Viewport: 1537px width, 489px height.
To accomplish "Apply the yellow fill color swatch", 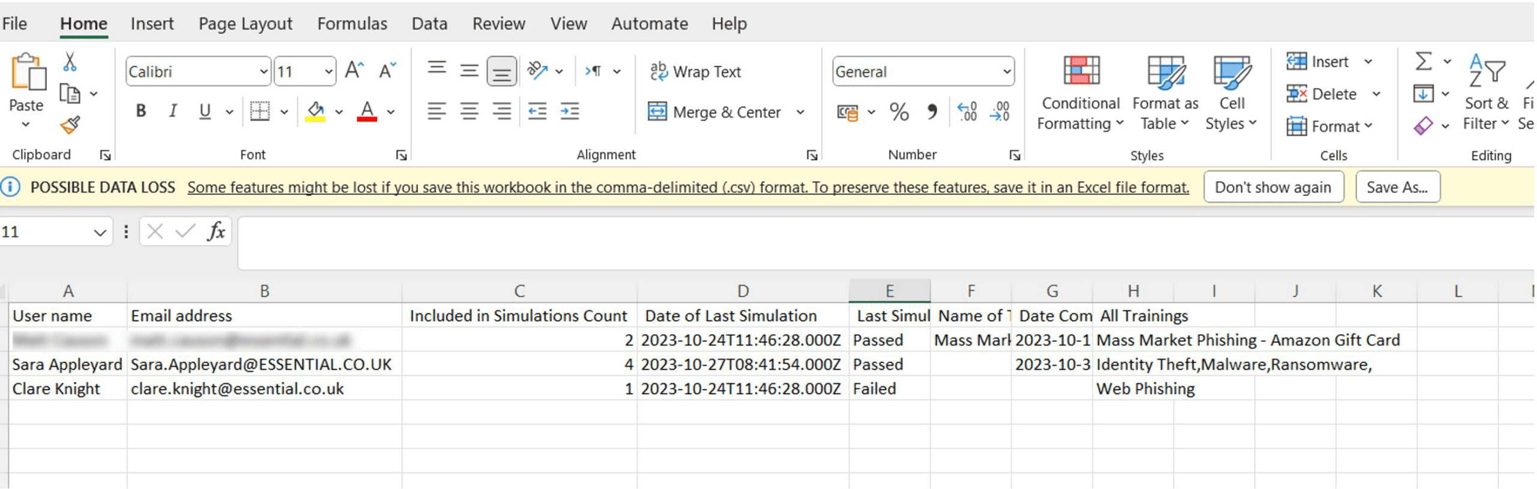I will coord(315,112).
